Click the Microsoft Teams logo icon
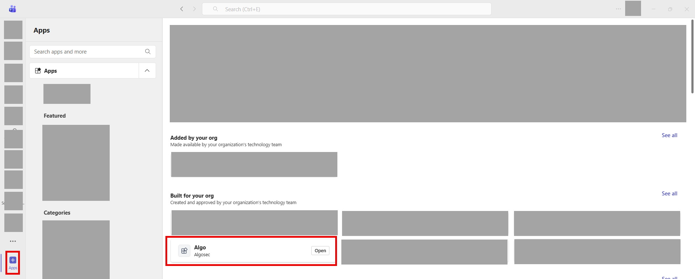 coord(13,9)
